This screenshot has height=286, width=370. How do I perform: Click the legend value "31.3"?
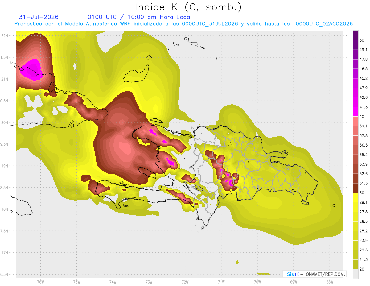[x=364, y=183]
